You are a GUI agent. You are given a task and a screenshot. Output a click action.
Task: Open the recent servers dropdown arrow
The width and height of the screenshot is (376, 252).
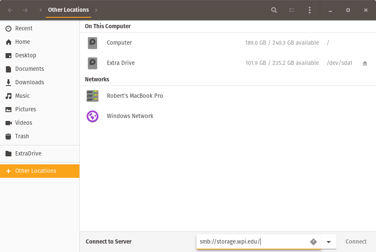[329, 241]
